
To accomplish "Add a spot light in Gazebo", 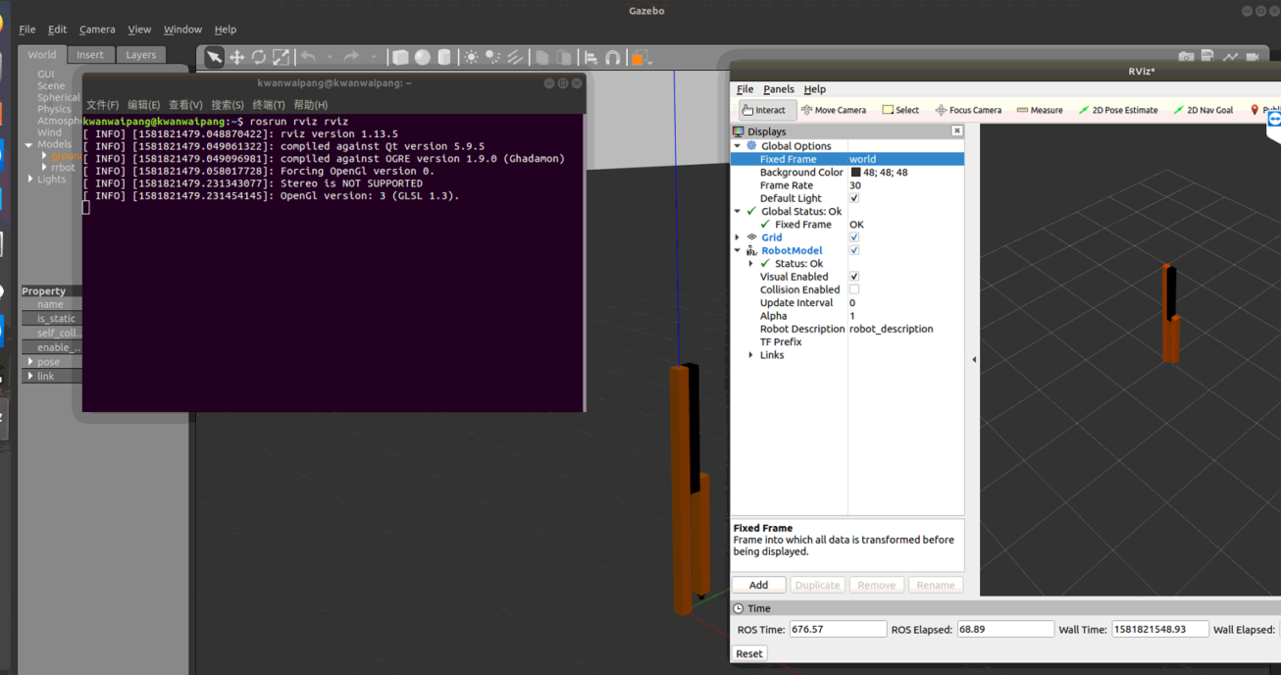I will pyautogui.click(x=493, y=57).
